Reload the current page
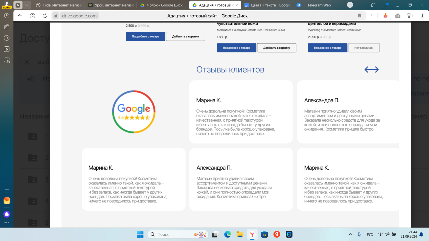429x241 pixels. (45, 16)
